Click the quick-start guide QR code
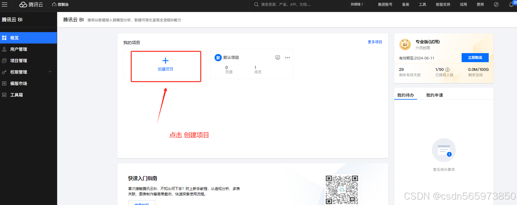 [342, 190]
